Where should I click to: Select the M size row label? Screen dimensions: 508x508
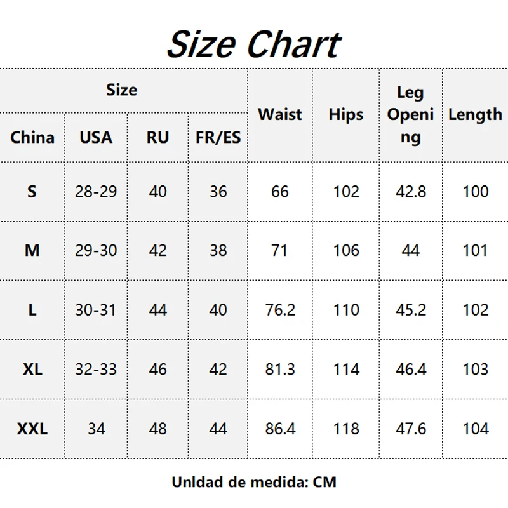32,250
